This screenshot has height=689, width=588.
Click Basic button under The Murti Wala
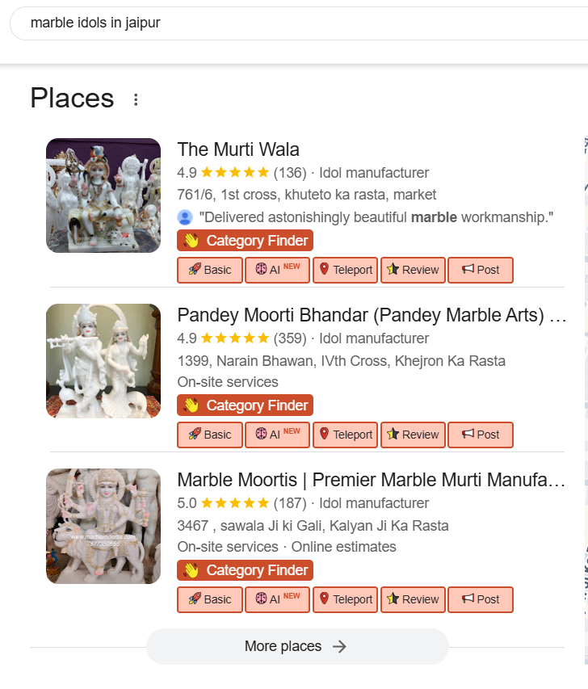(209, 270)
